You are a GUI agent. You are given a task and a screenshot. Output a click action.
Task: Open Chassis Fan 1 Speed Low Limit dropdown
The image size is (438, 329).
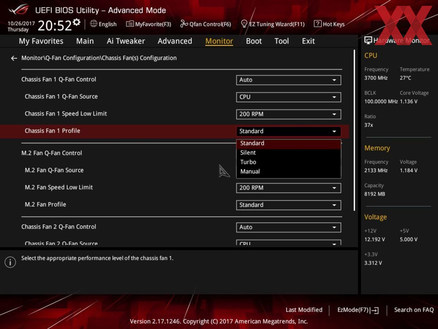(x=289, y=114)
